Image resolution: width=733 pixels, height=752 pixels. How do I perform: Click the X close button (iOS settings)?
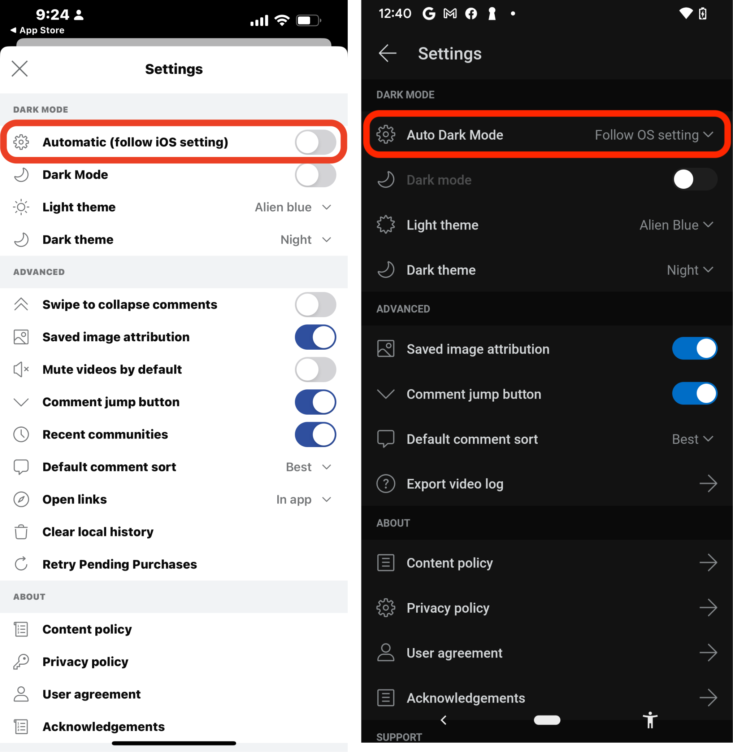pos(20,69)
